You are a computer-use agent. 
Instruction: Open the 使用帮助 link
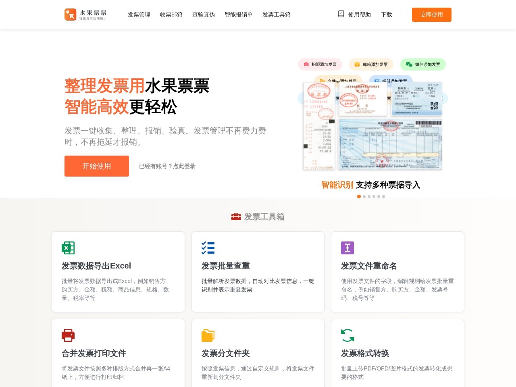pos(360,15)
